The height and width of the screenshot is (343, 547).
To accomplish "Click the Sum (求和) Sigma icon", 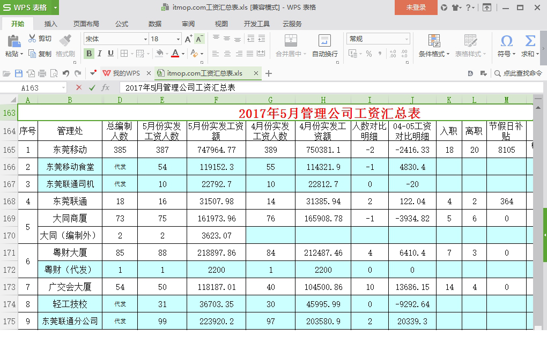I will coord(530,41).
